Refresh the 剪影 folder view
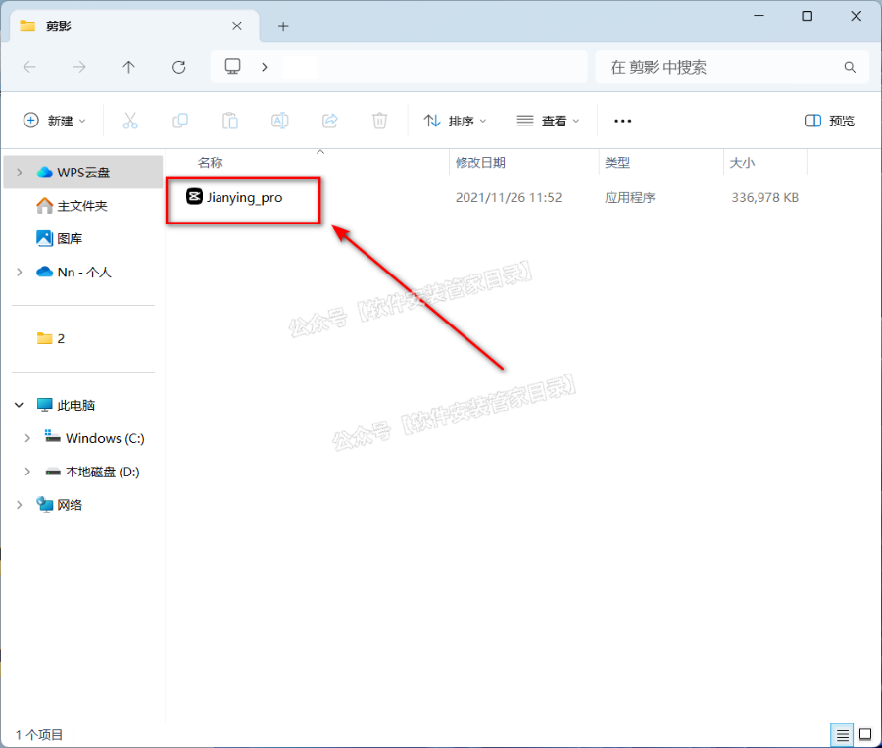This screenshot has width=882, height=748. pos(179,67)
